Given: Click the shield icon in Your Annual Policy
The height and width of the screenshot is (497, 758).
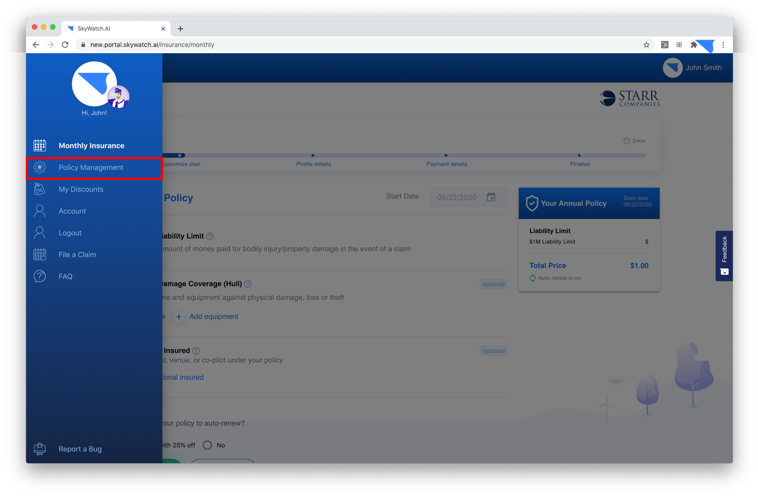Looking at the screenshot, I should pyautogui.click(x=532, y=203).
